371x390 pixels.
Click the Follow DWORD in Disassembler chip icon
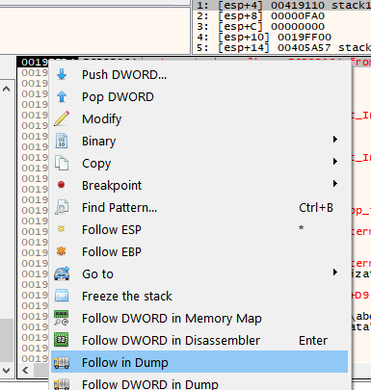click(x=62, y=340)
